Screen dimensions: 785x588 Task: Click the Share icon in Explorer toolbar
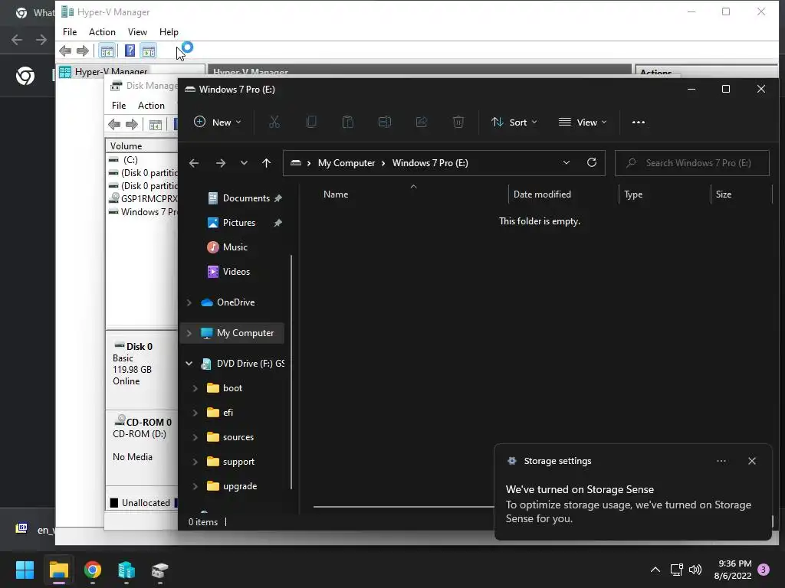click(x=422, y=122)
